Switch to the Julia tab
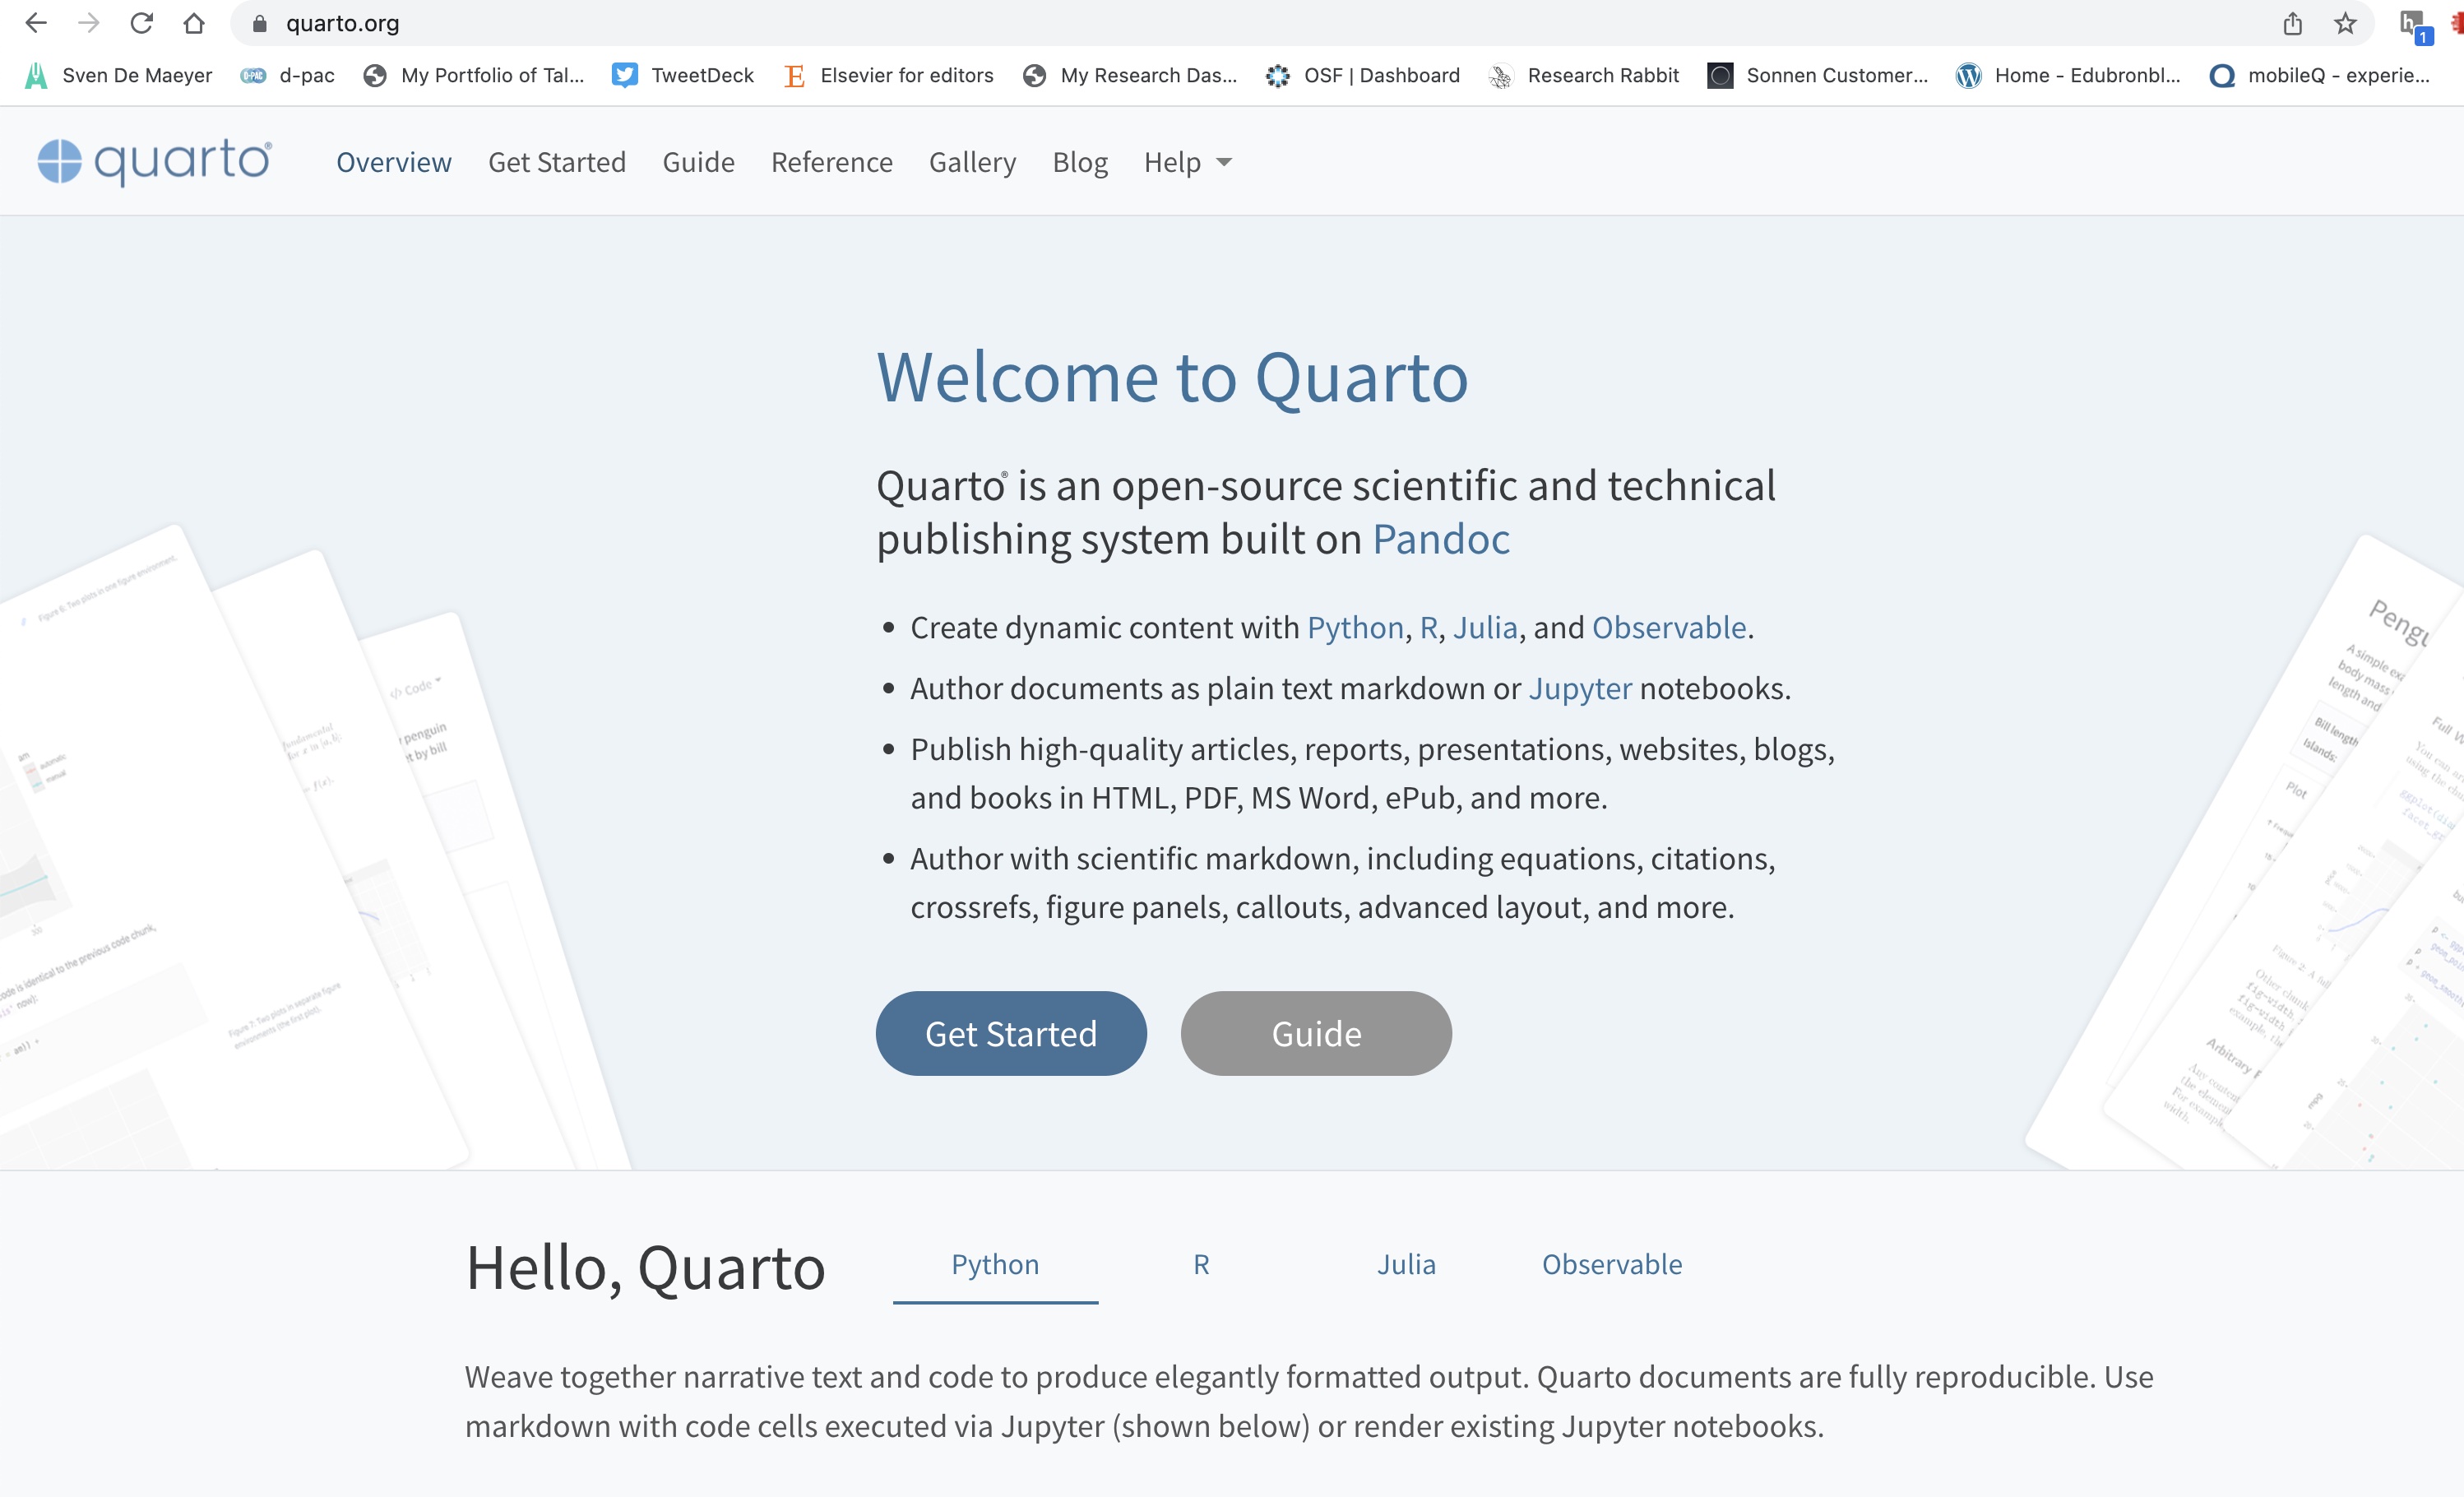Viewport: 2464px width, 1497px height. [1406, 1265]
